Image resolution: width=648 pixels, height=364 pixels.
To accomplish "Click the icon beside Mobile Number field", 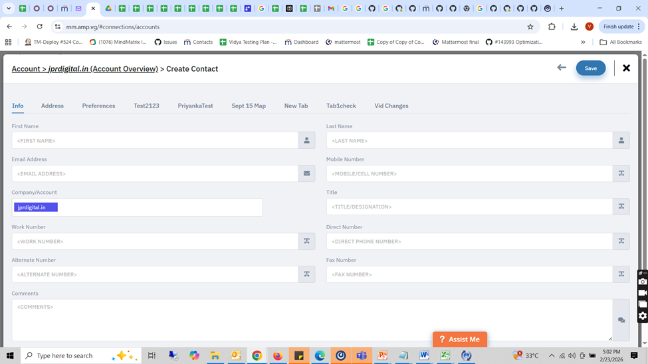I will 621,173.
